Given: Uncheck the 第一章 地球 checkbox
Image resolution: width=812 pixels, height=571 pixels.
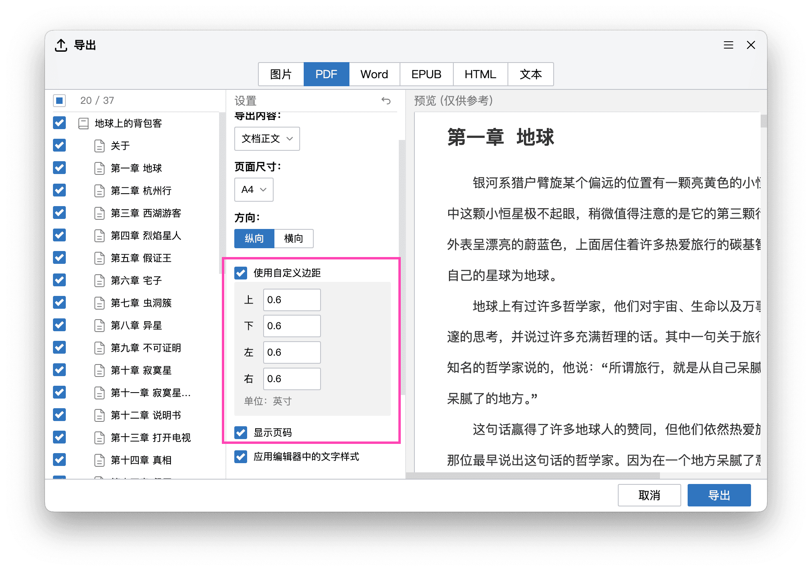Looking at the screenshot, I should coord(59,168).
